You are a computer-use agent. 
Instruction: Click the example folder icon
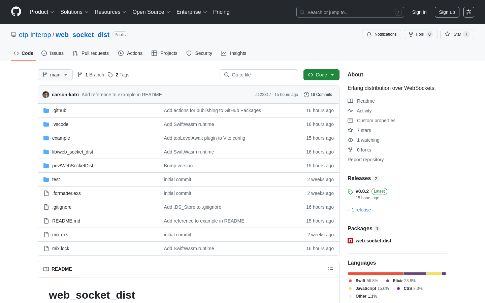pyautogui.click(x=46, y=138)
